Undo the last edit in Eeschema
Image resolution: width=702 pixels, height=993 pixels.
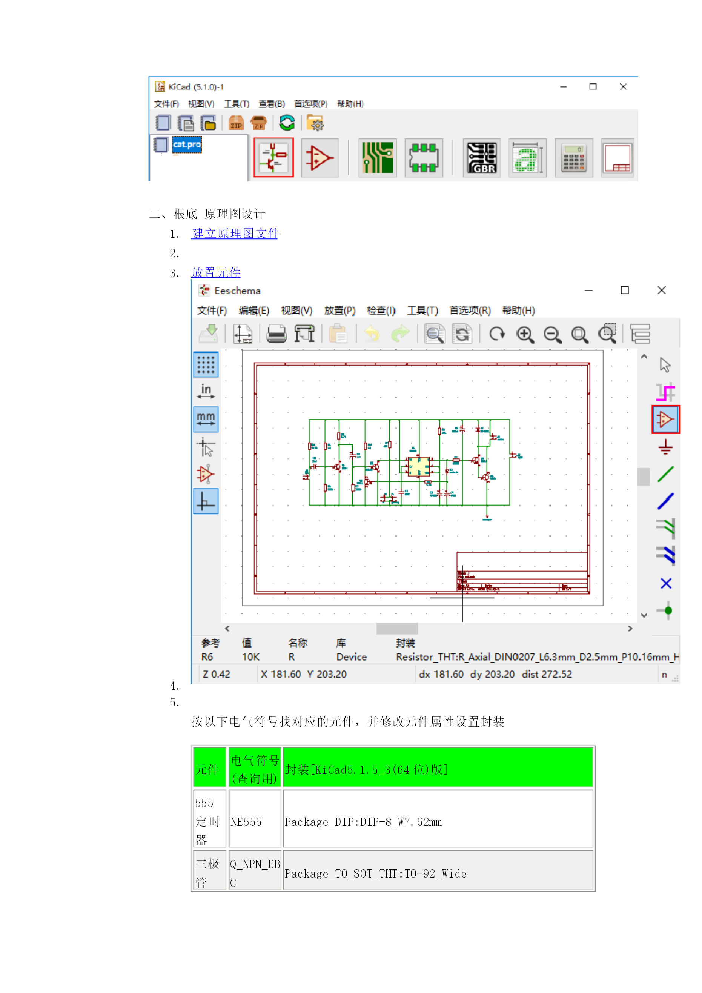pos(372,334)
